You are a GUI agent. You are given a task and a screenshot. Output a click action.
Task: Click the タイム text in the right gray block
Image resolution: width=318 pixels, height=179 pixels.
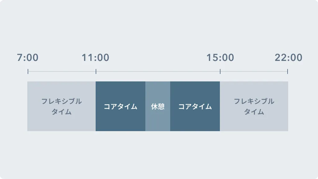[x=254, y=112]
